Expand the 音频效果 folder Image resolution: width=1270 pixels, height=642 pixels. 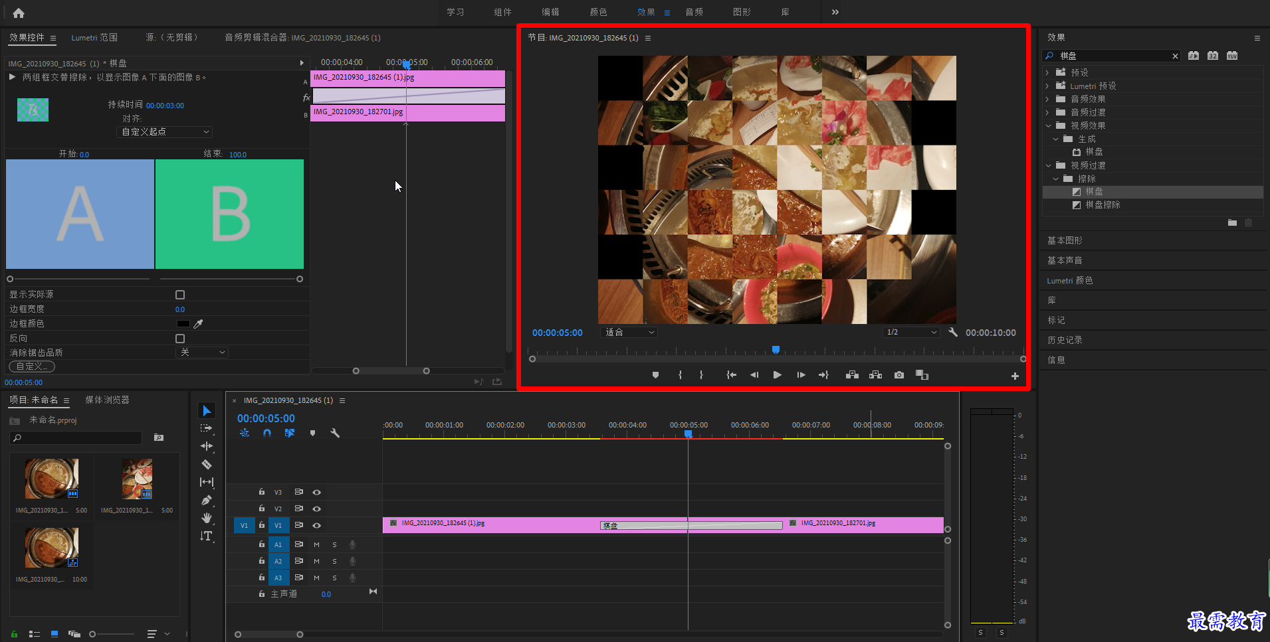[x=1048, y=99]
